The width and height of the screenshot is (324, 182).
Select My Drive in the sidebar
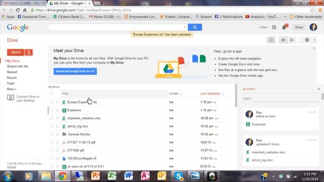(x=13, y=61)
